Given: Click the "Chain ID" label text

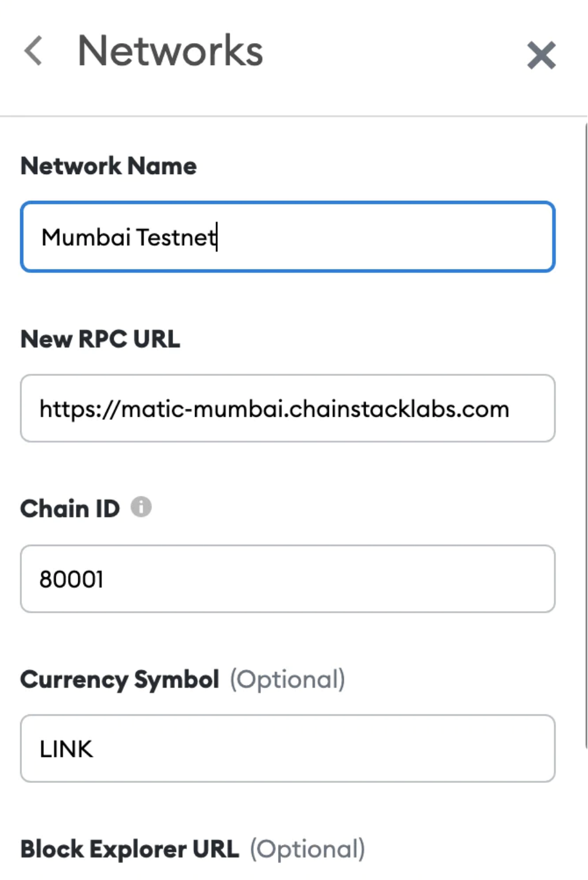Looking at the screenshot, I should pos(70,509).
